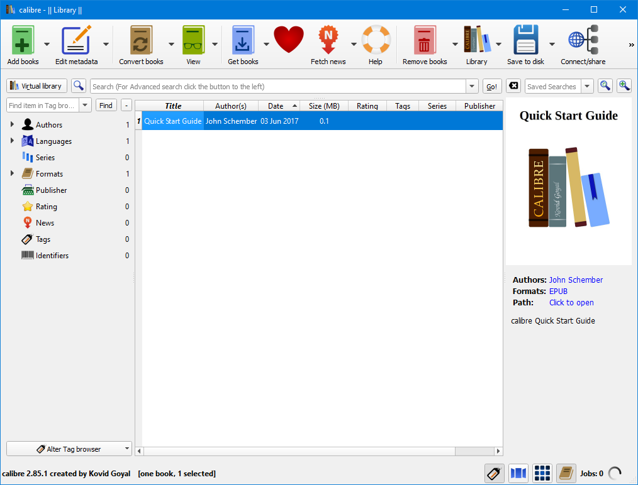Open Edit metadata dropdown arrow

[106, 44]
